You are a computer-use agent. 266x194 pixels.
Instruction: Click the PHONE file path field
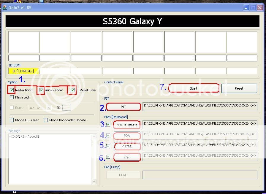pos(200,146)
